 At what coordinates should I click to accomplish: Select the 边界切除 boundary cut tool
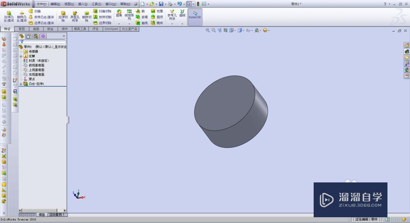(x=102, y=23)
